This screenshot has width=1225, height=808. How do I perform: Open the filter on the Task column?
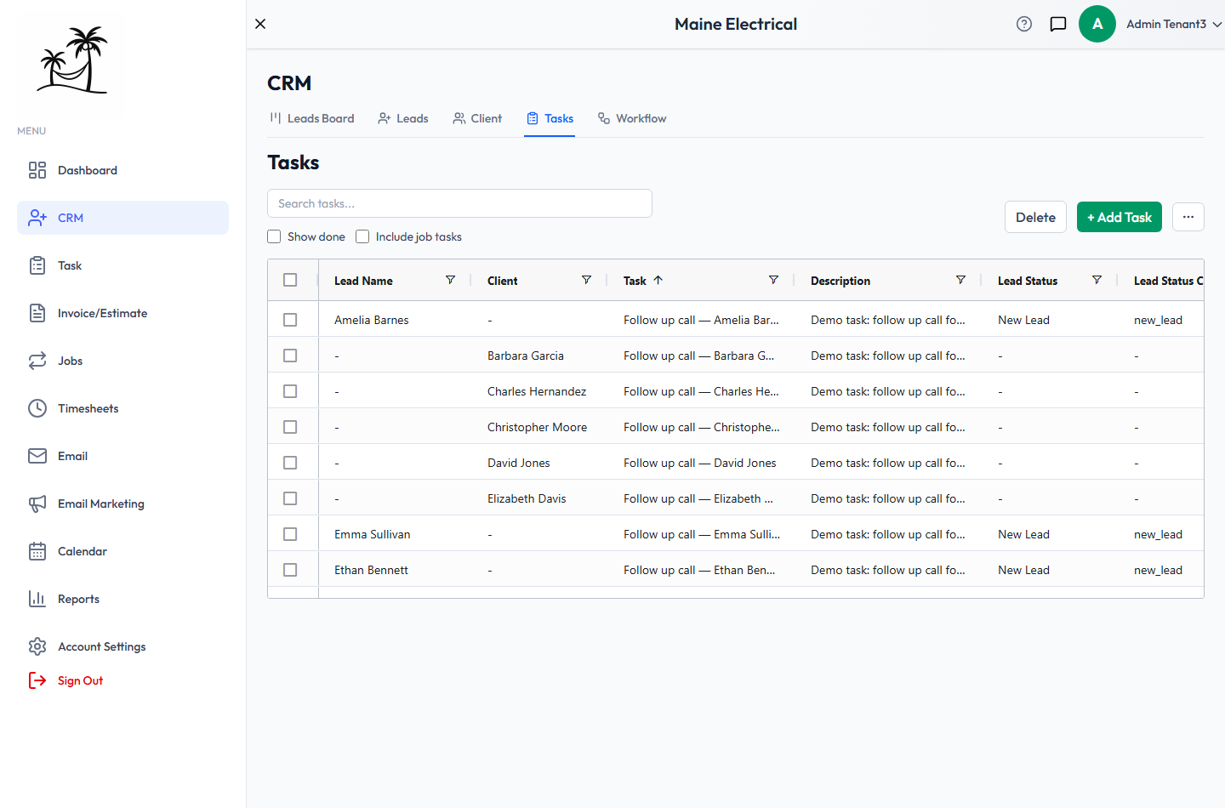click(x=773, y=280)
